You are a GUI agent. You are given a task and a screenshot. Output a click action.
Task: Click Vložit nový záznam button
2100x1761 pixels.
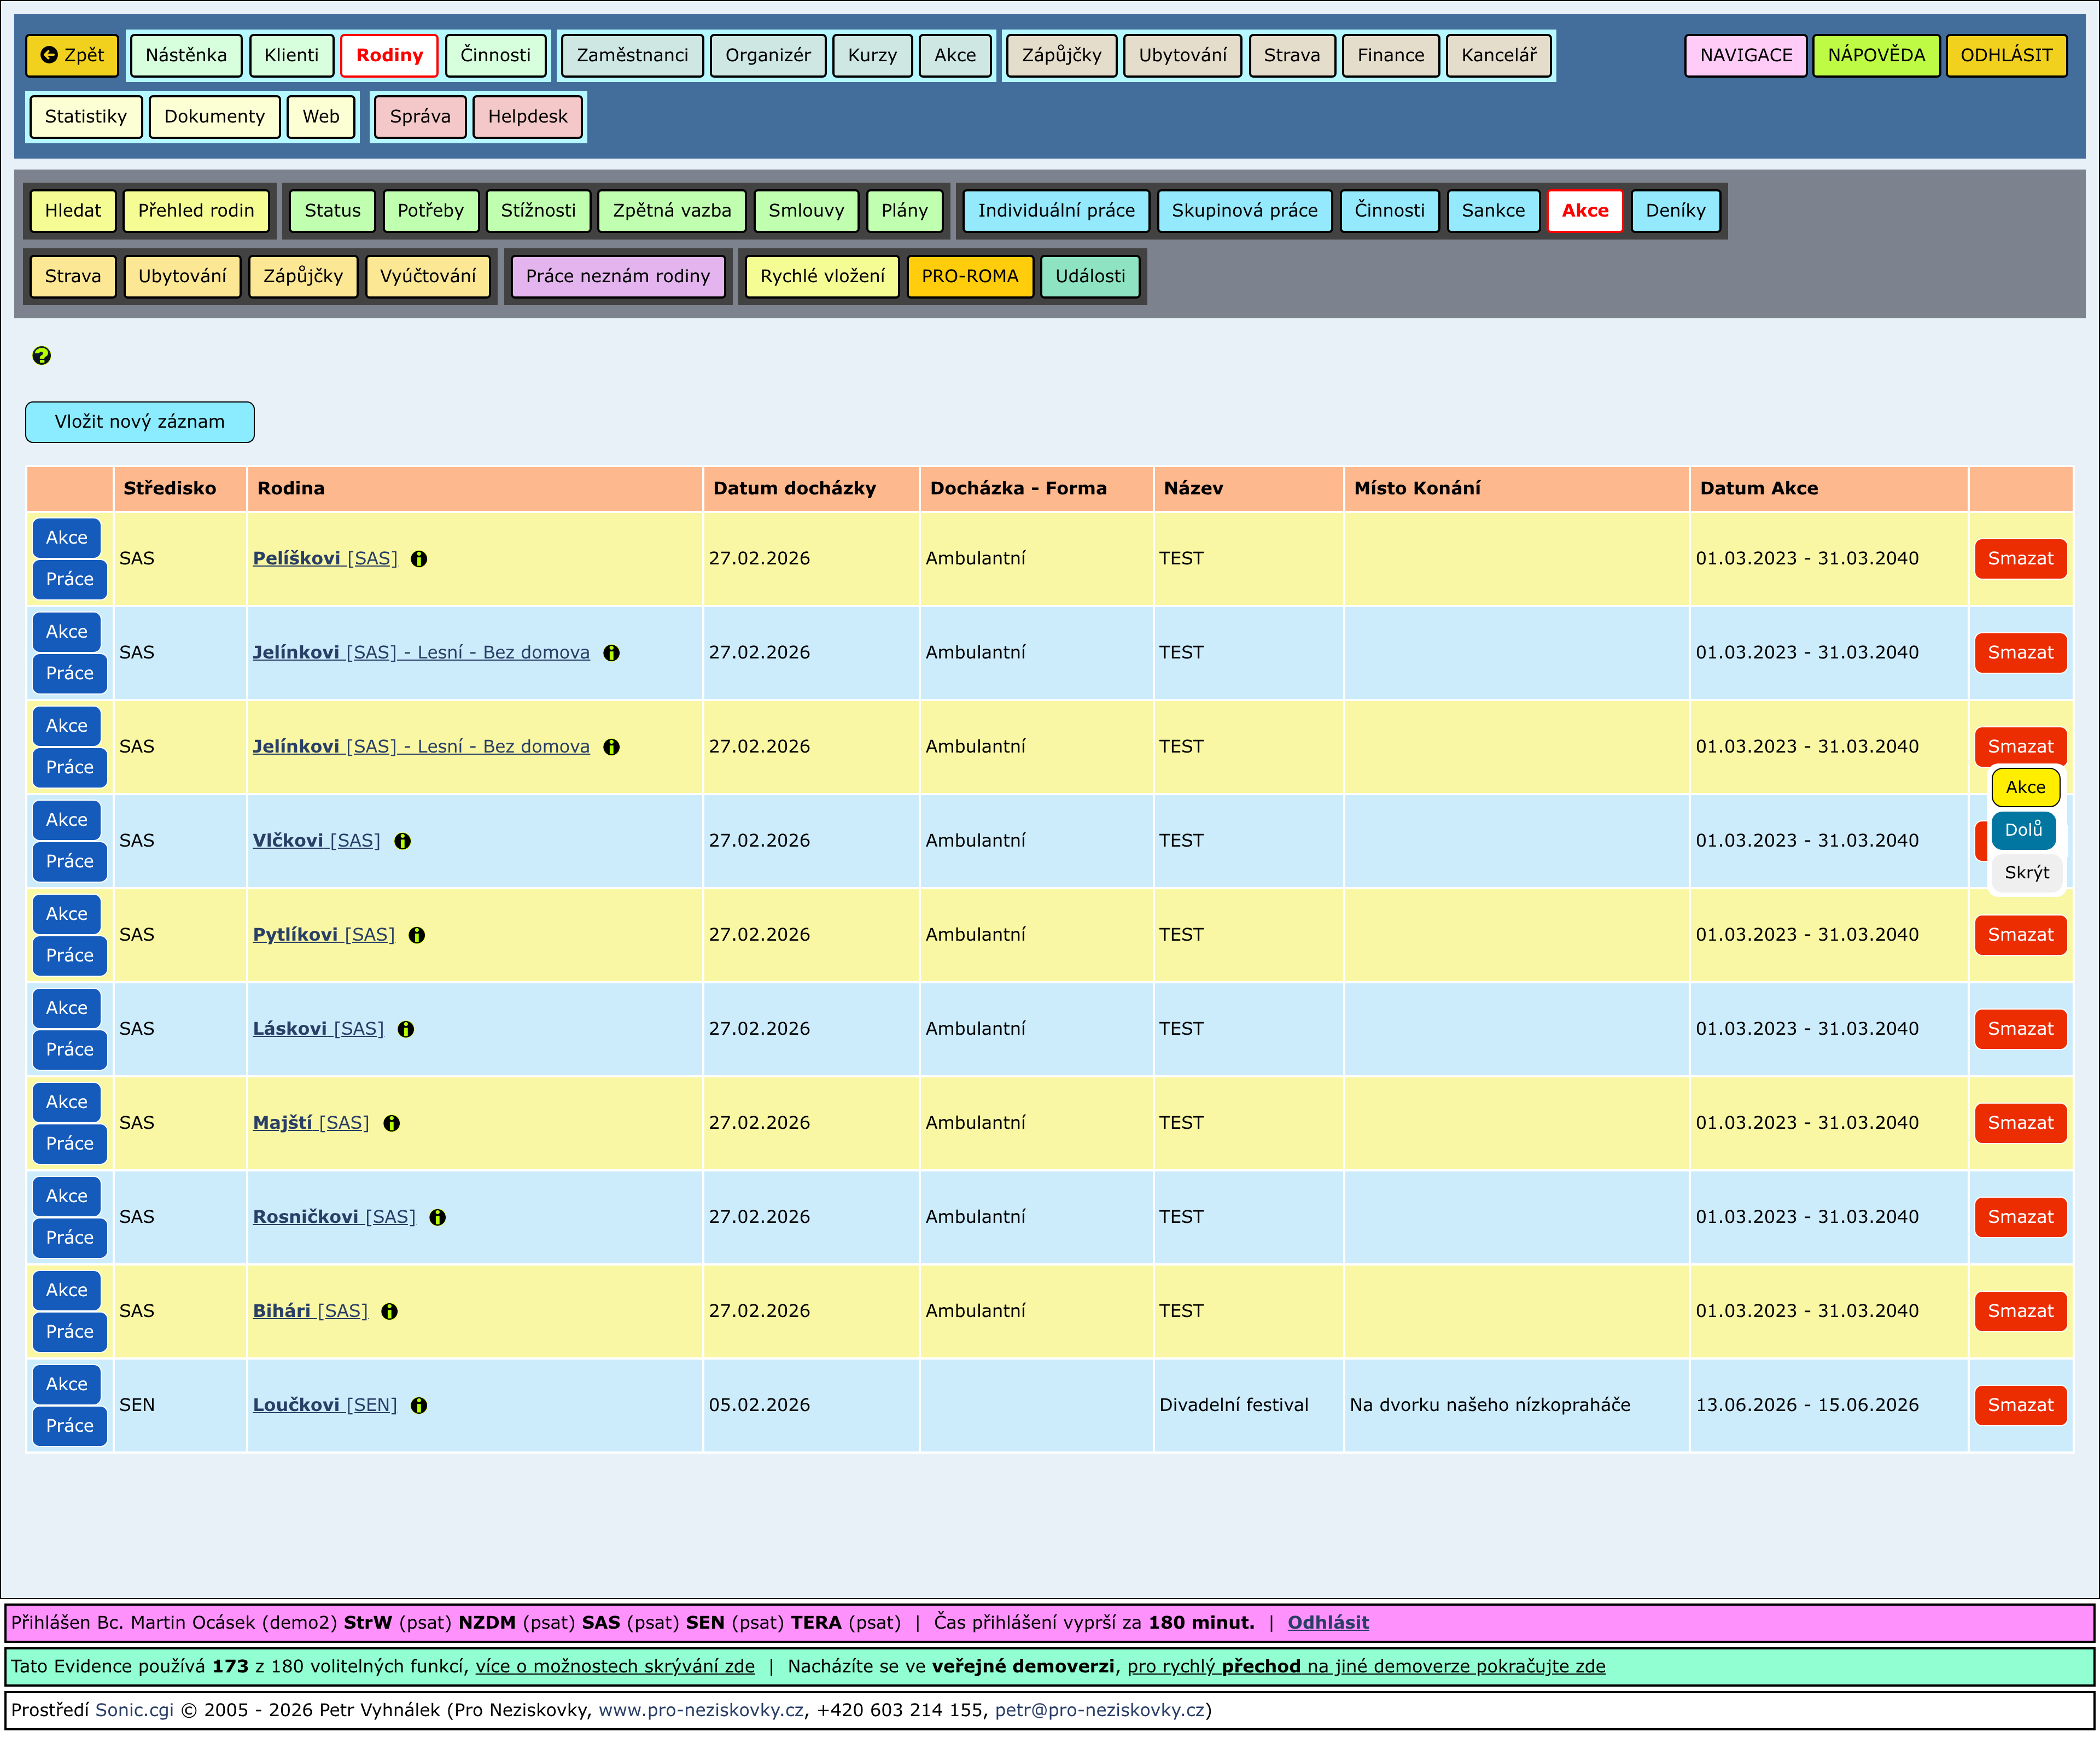coord(140,421)
